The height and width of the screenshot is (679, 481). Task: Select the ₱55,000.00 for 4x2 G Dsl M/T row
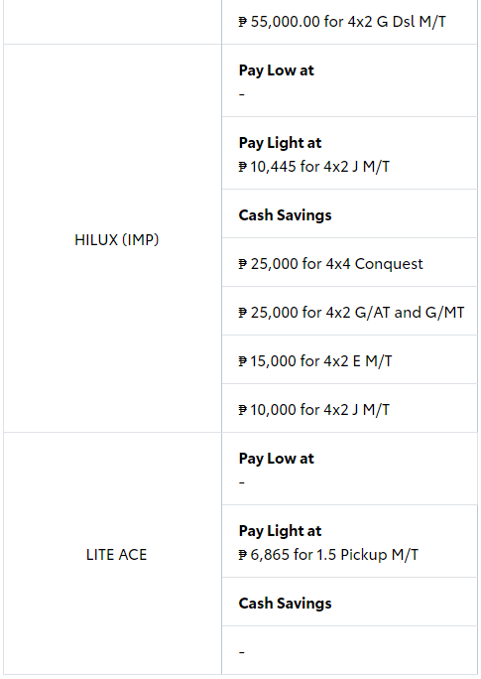click(349, 22)
